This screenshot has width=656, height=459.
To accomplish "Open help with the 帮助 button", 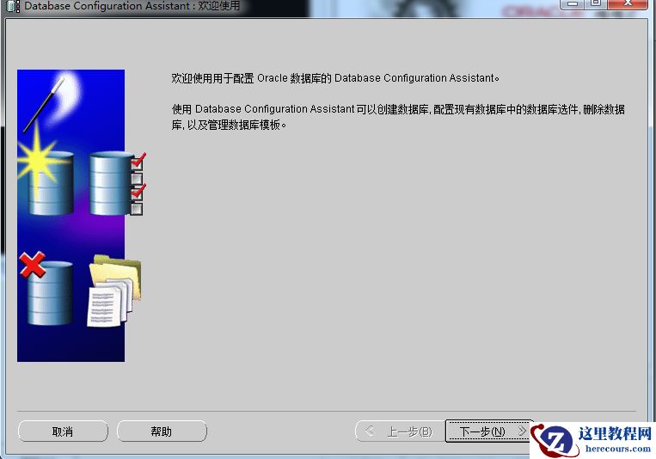I will pos(162,431).
